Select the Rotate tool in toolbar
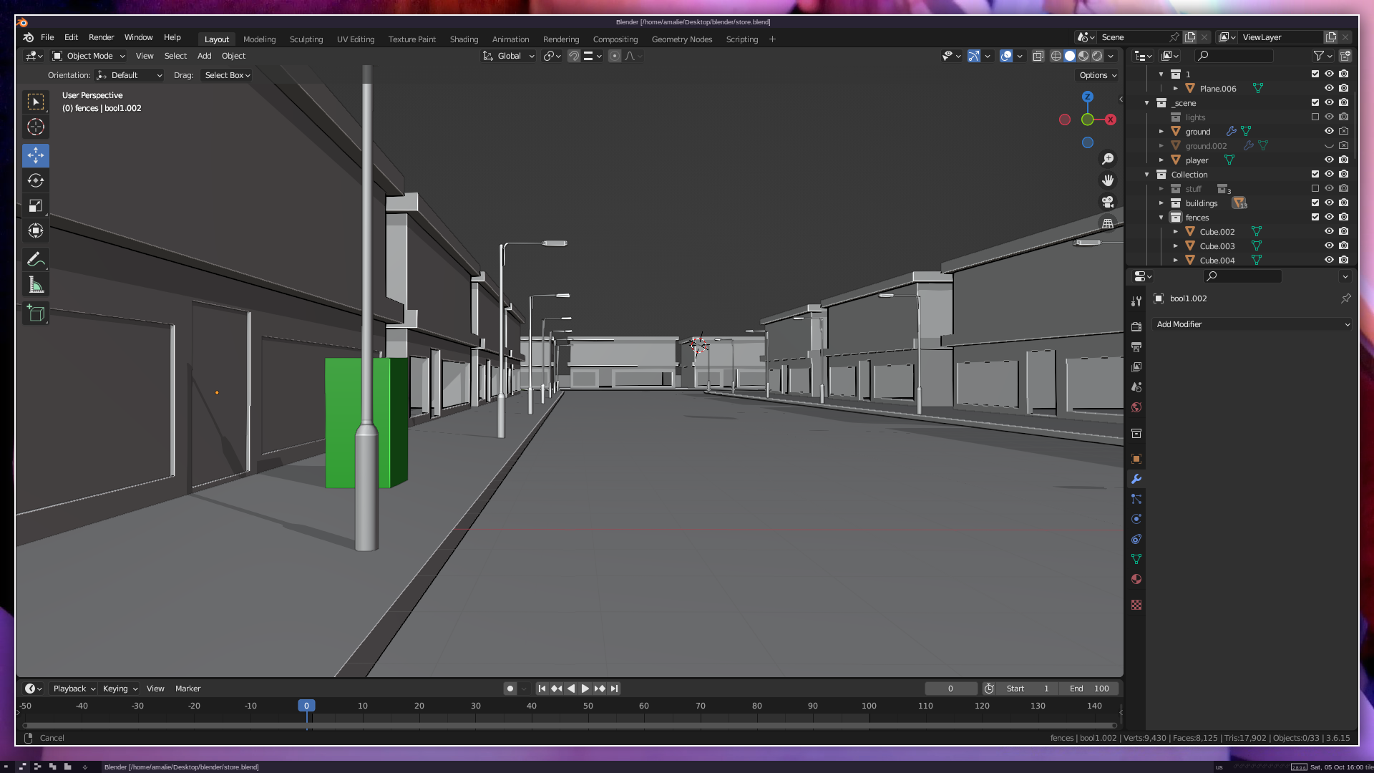 click(x=35, y=180)
